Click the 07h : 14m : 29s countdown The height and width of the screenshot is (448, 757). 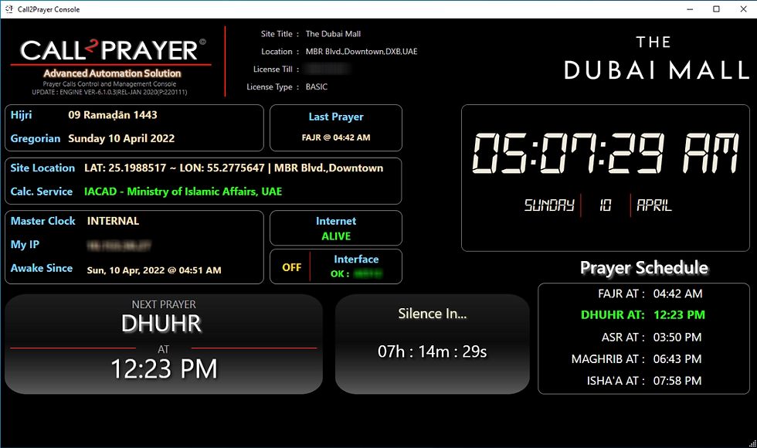coord(432,351)
